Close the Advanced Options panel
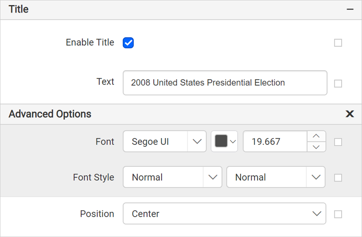Image resolution: width=362 pixels, height=237 pixels. [350, 114]
